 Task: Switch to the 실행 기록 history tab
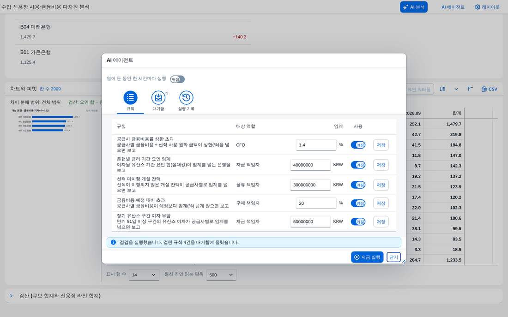coord(186,97)
